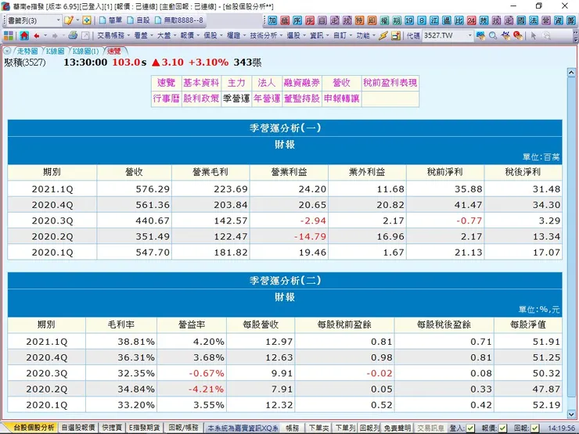Screen dimensions: 579x434
Task: Click the printer icon
Action: click(x=73, y=35)
